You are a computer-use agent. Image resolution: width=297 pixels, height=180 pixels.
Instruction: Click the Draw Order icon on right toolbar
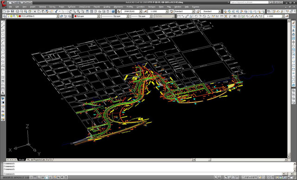pyautogui.click(x=293, y=91)
